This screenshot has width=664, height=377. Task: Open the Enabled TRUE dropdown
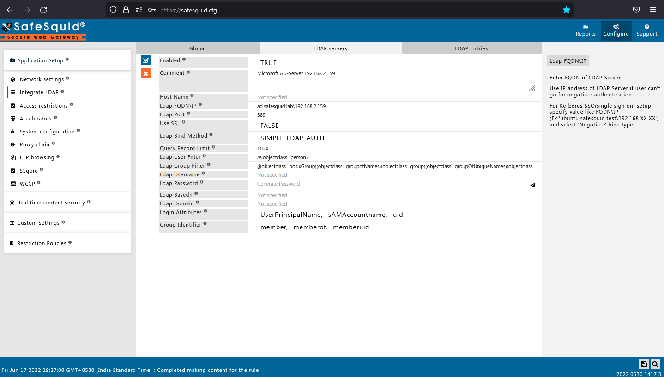[394, 63]
